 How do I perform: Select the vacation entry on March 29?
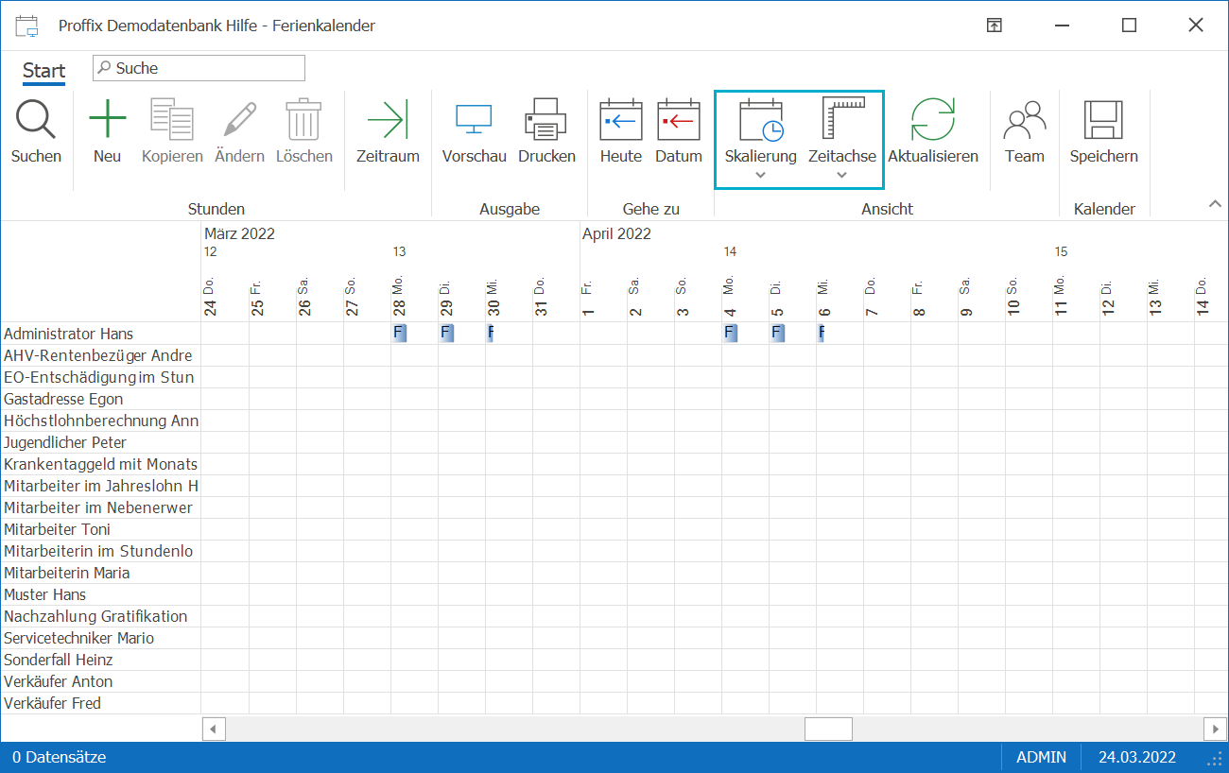click(x=446, y=333)
